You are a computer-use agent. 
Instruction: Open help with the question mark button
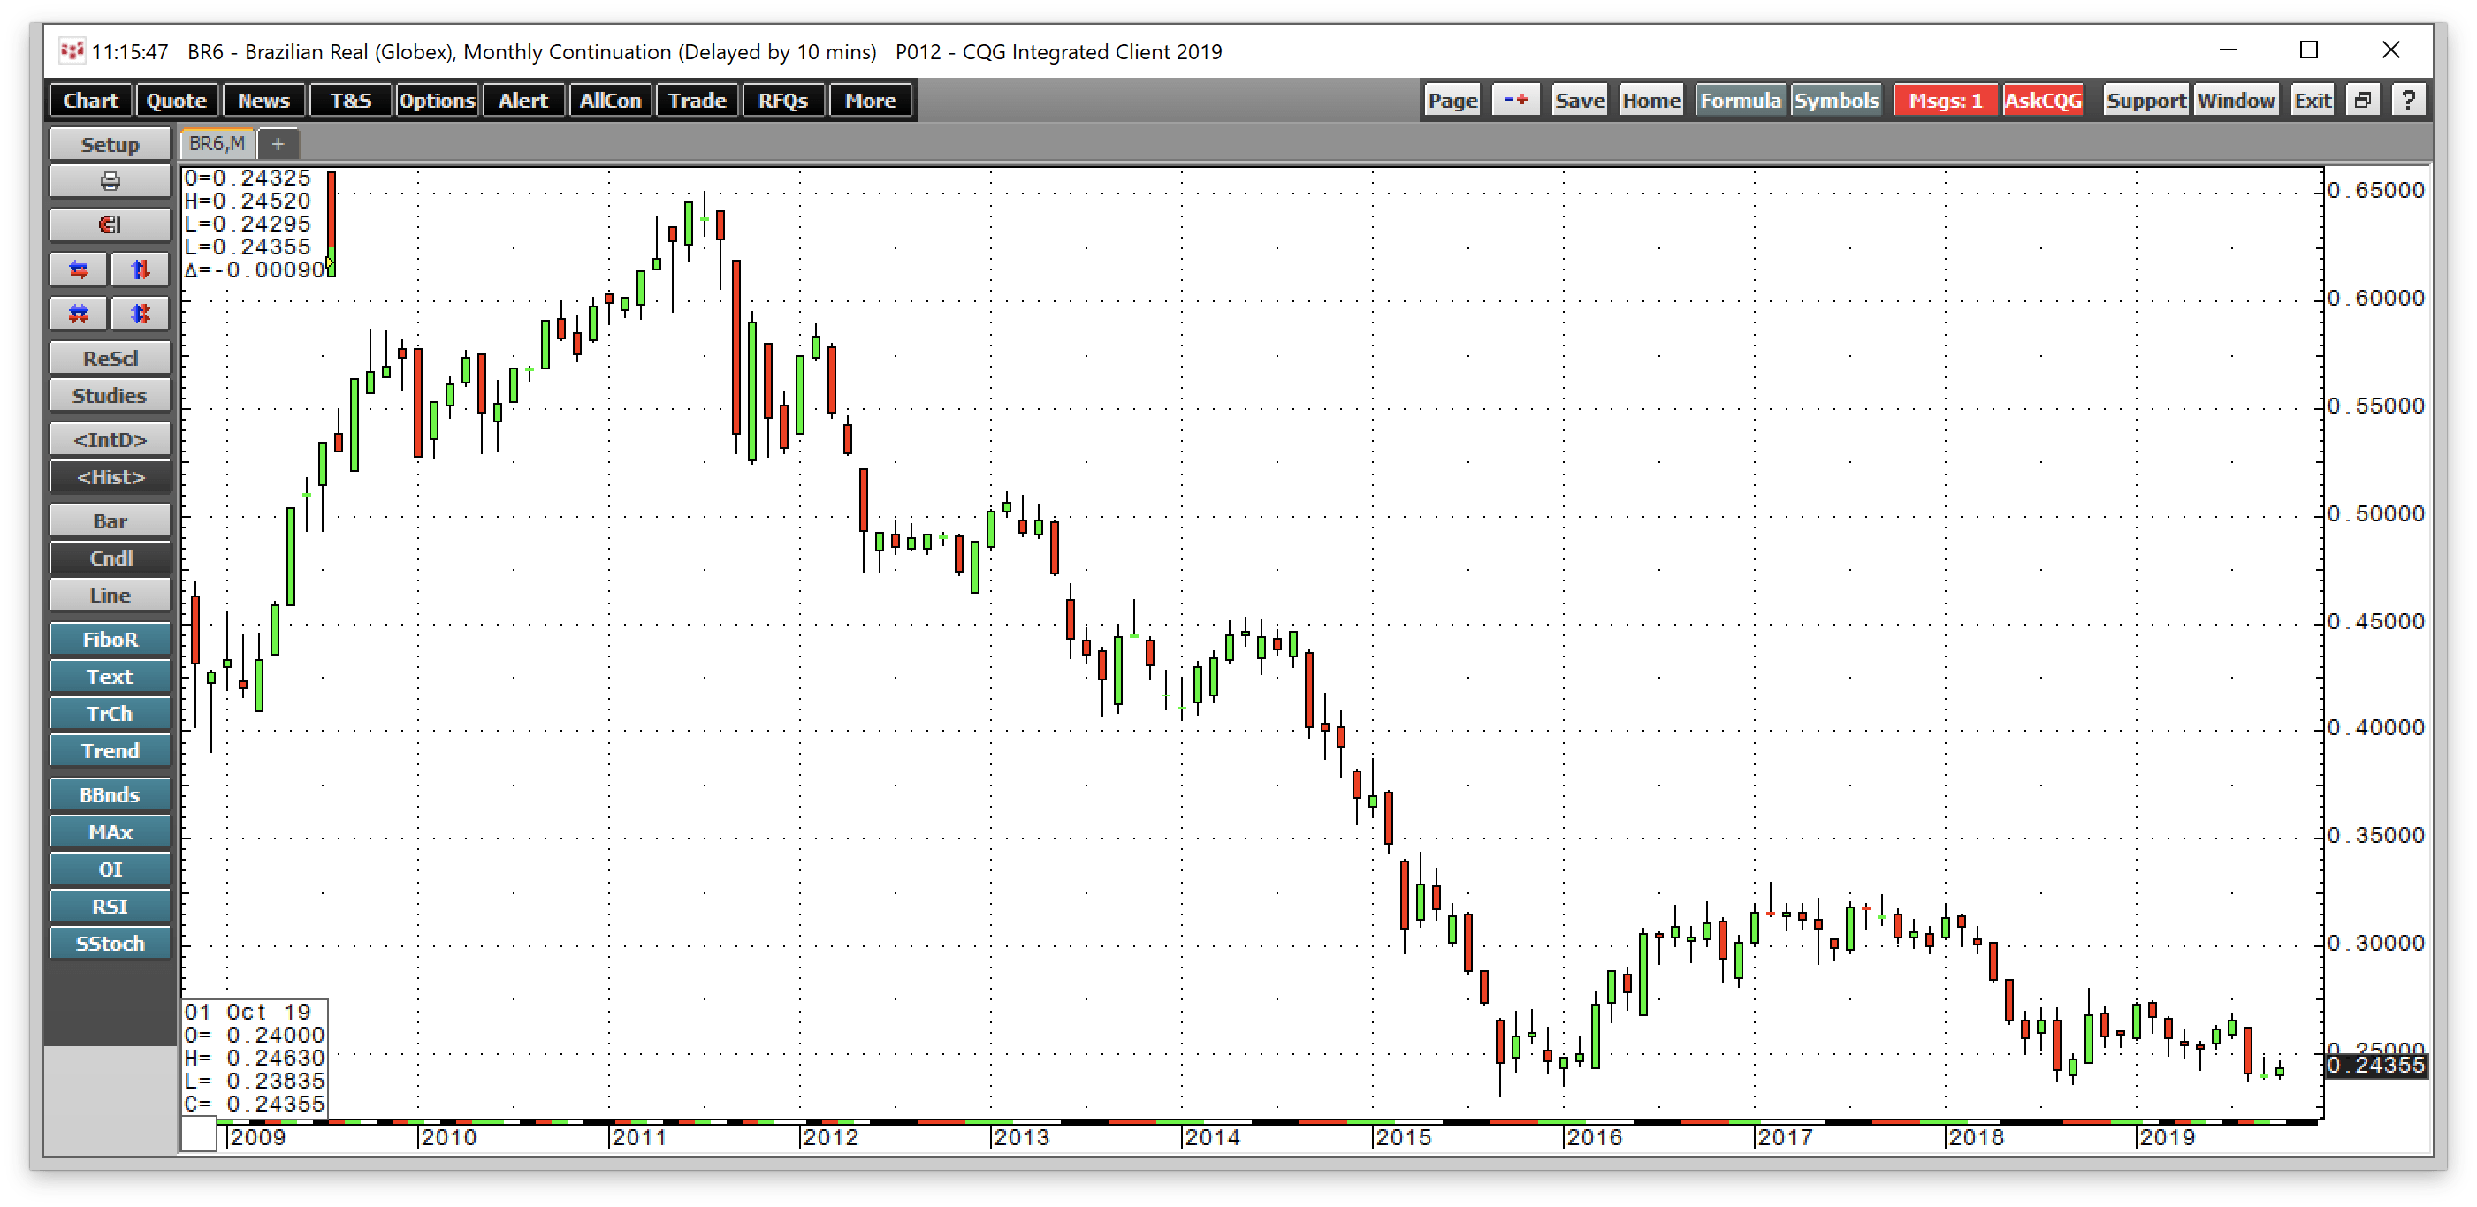coord(2408,100)
